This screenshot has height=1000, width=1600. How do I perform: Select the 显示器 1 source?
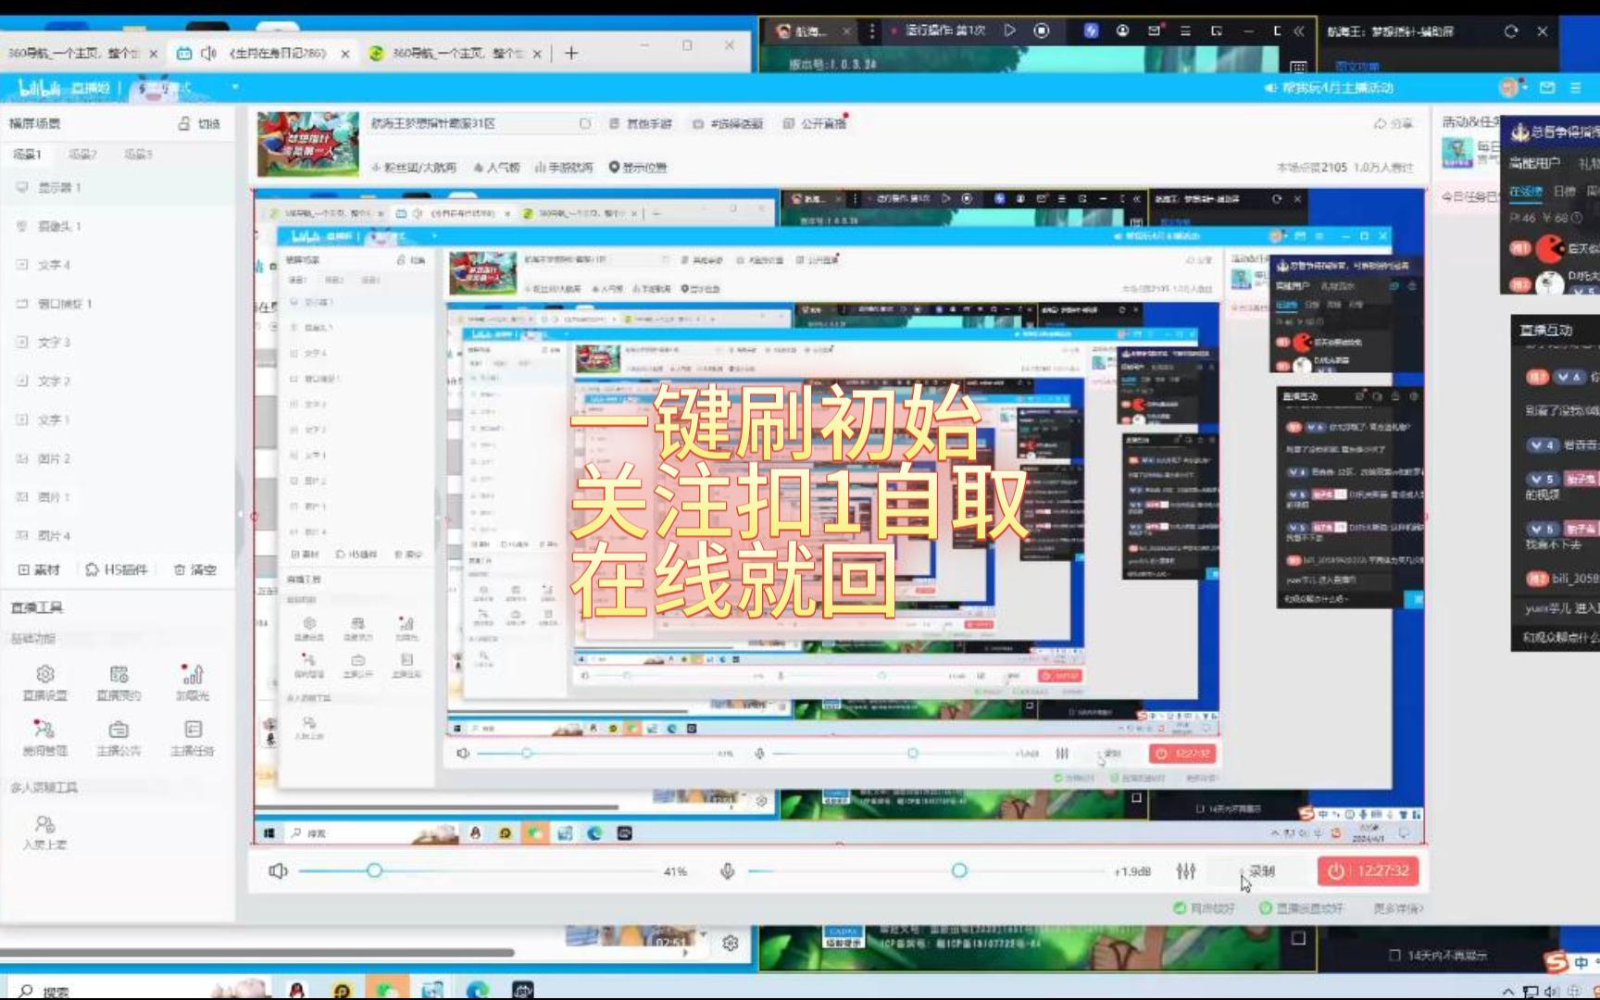click(x=117, y=187)
